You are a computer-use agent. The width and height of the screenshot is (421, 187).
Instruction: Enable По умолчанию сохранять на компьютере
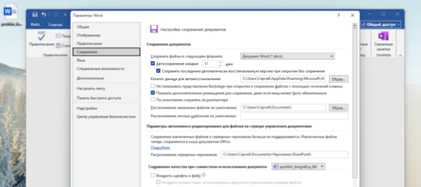tap(153, 100)
